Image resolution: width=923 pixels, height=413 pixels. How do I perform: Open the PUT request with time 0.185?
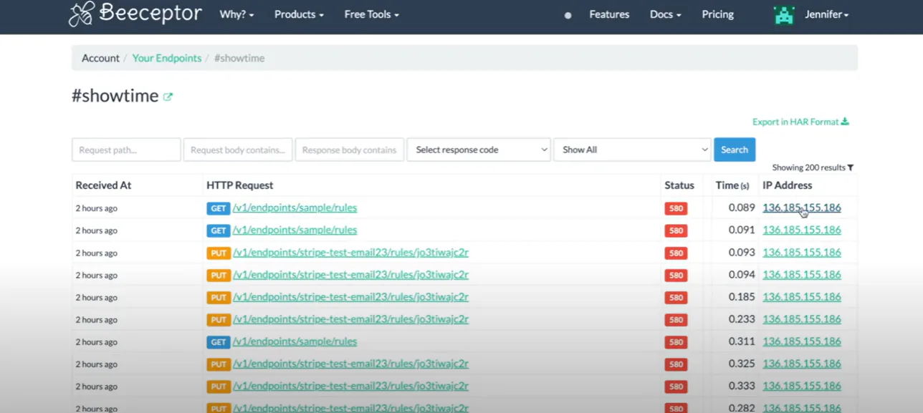click(350, 297)
